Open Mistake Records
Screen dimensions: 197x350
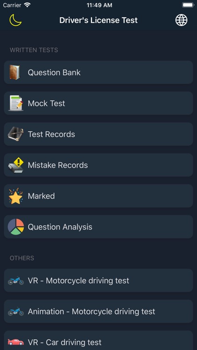tap(98, 165)
